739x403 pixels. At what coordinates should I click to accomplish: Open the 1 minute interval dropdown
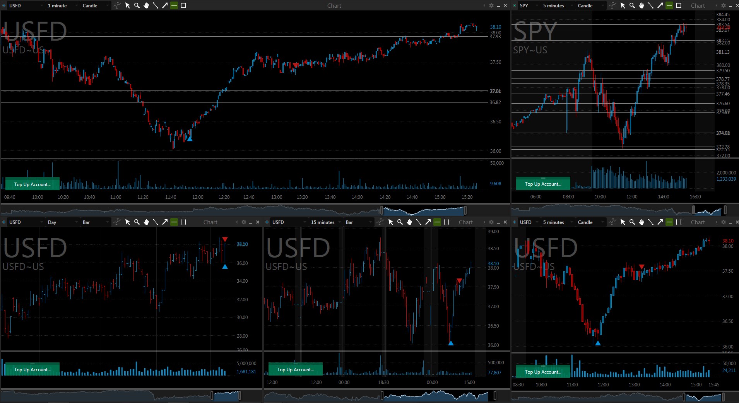[62, 5]
